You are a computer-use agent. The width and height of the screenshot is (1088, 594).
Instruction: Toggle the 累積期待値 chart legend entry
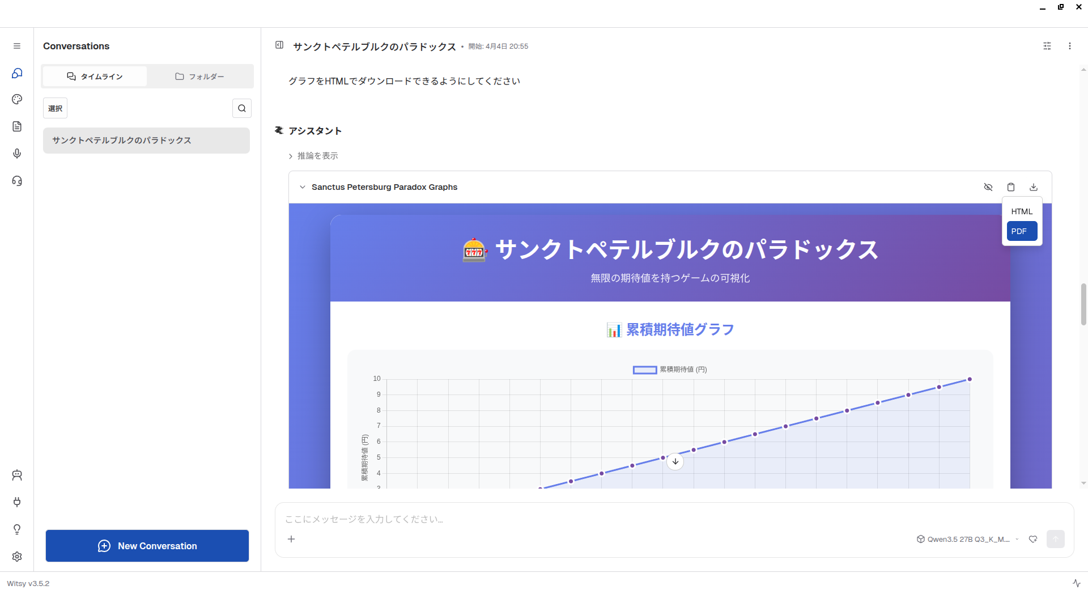670,370
